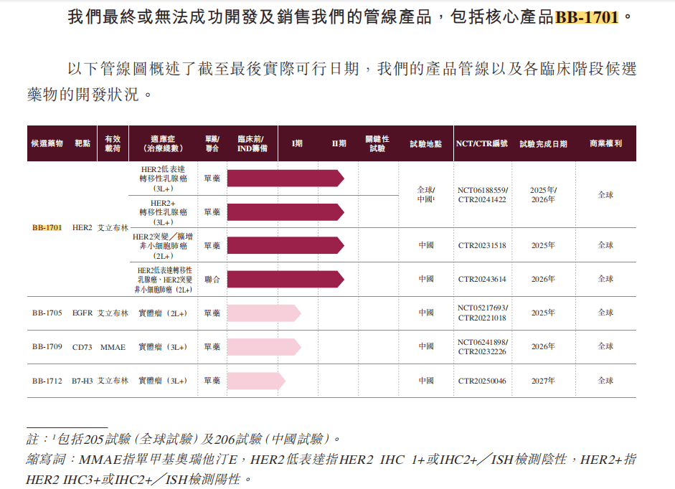Click the pale pink progress bar for BB-1705
Image resolution: width=675 pixels, height=489 pixels.
(263, 313)
